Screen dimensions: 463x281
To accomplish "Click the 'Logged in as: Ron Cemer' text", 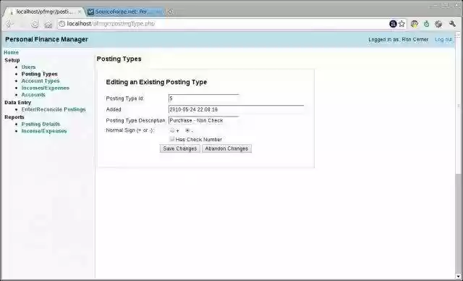I will pyautogui.click(x=399, y=39).
